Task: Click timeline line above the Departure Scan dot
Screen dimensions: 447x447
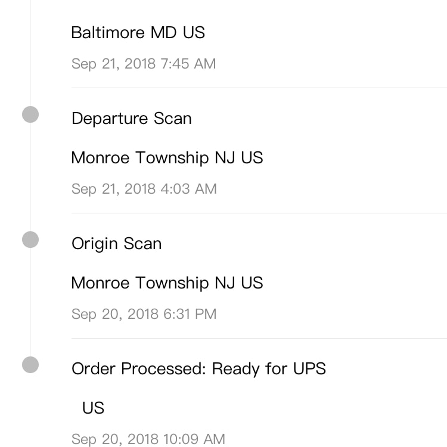Action: coord(30,53)
